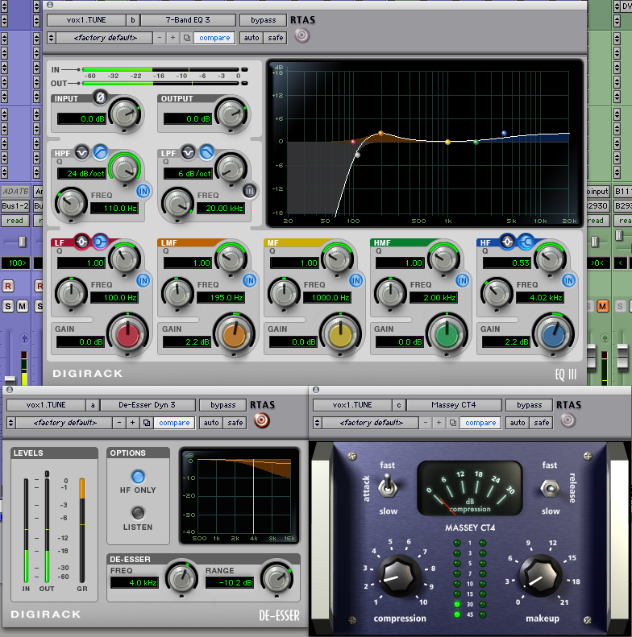Toggle HMF band IN button
The image size is (632, 637).
(x=463, y=280)
